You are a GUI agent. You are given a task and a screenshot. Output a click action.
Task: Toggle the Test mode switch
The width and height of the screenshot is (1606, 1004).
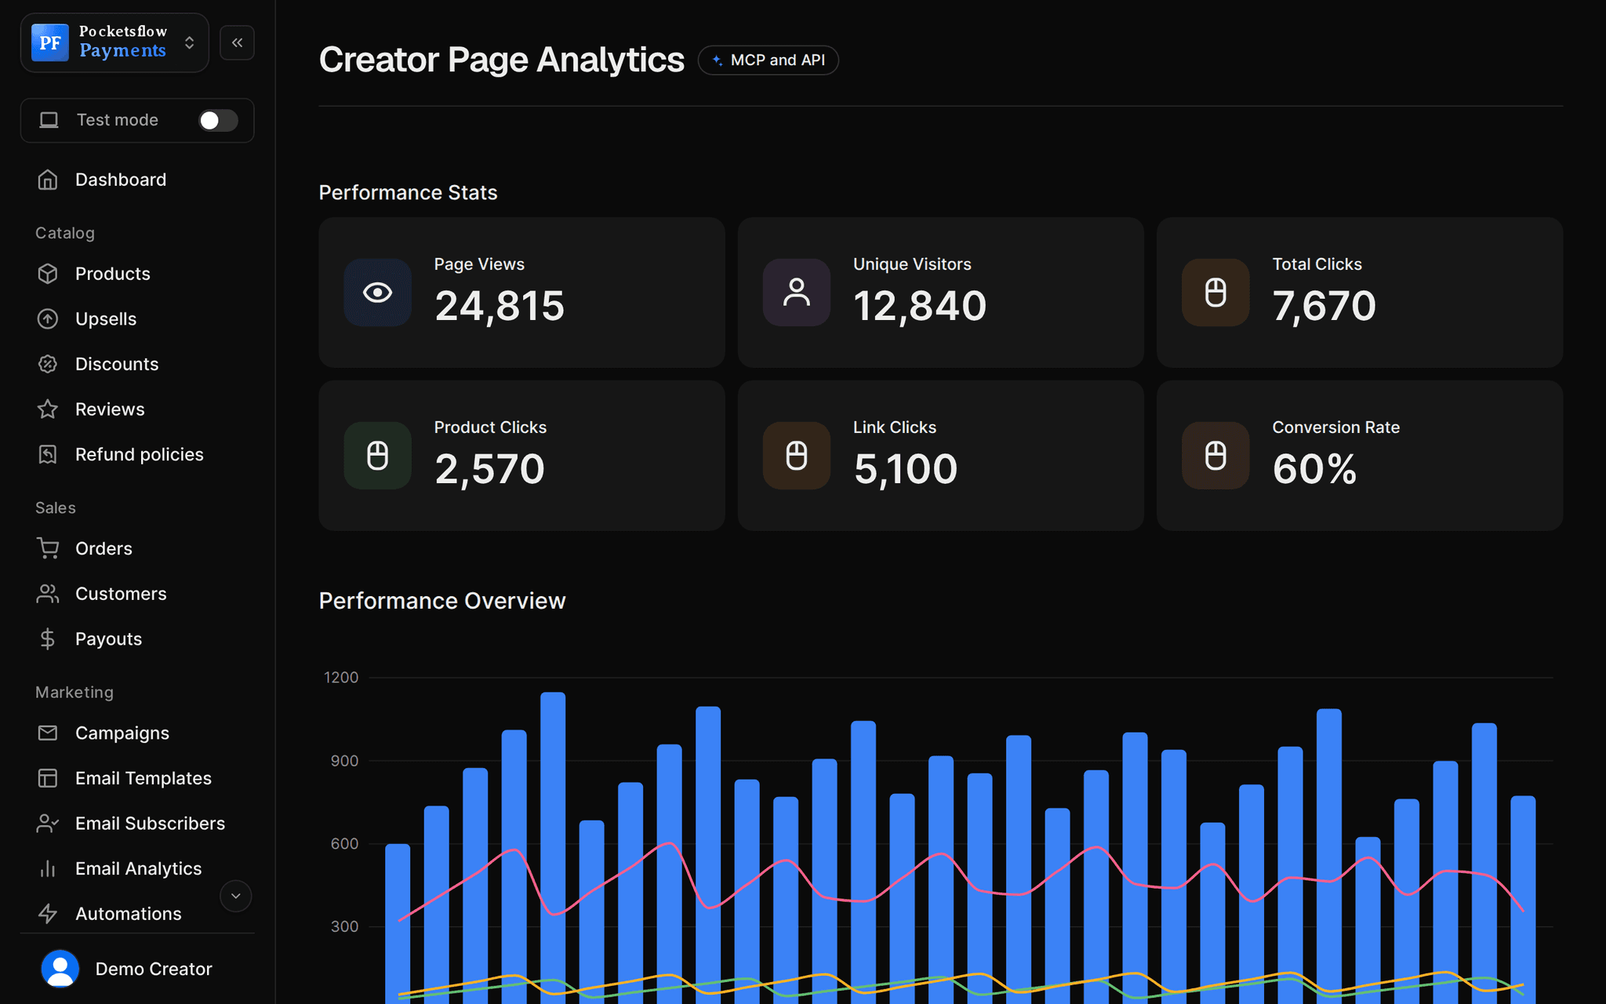(x=218, y=120)
